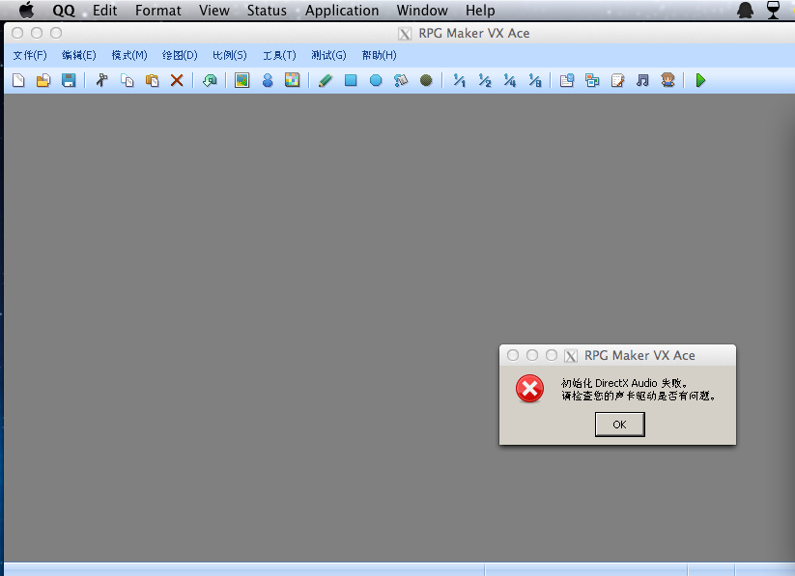Set map zoom scale to 1/4
Screen dimensions: 795x576
(x=509, y=80)
